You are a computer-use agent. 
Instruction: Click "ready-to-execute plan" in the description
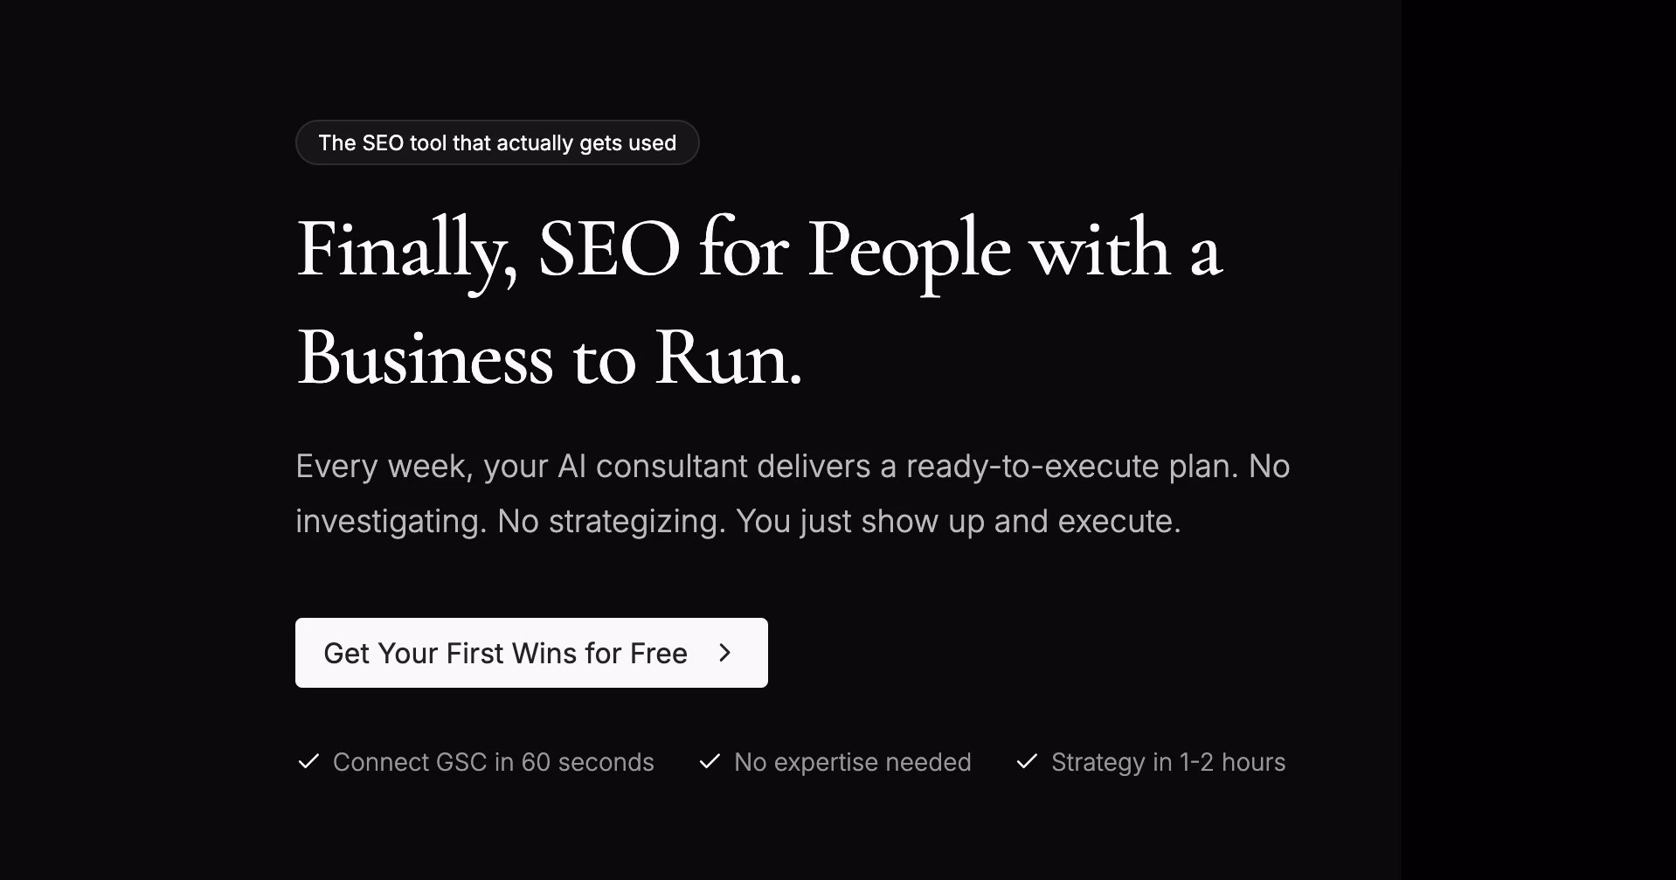click(1071, 467)
